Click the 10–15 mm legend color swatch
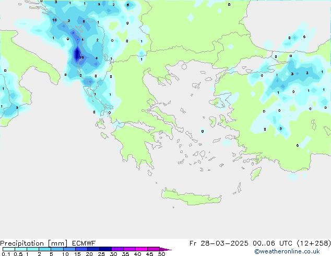Viewport: 331px width, 256px height. pyautogui.click(x=69, y=249)
